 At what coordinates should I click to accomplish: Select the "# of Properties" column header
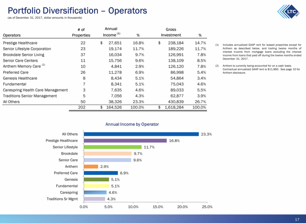coord(81,32)
